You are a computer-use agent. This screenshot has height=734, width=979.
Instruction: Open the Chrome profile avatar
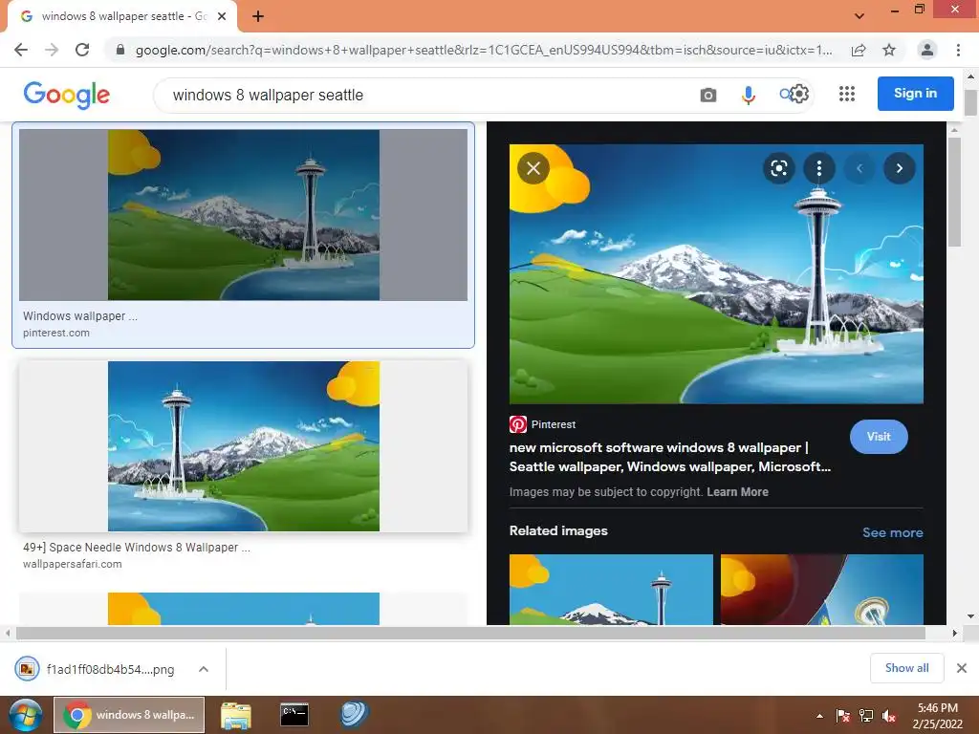click(927, 50)
